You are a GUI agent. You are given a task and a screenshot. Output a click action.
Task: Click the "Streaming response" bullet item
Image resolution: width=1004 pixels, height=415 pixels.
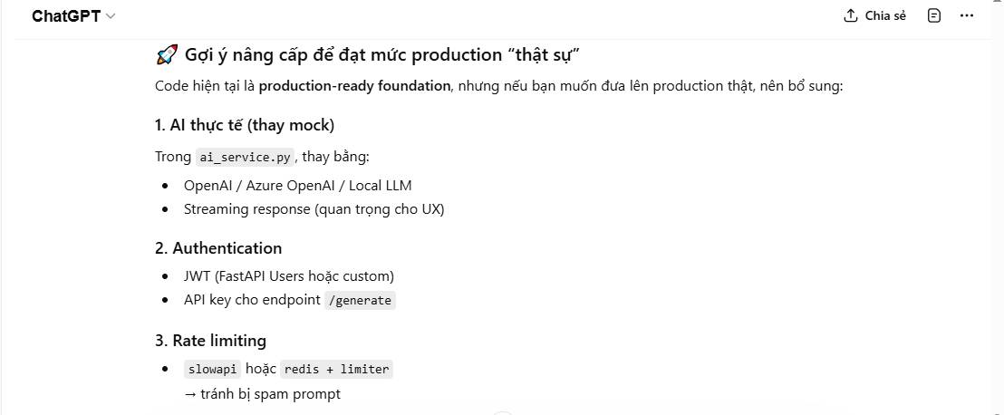click(x=314, y=209)
